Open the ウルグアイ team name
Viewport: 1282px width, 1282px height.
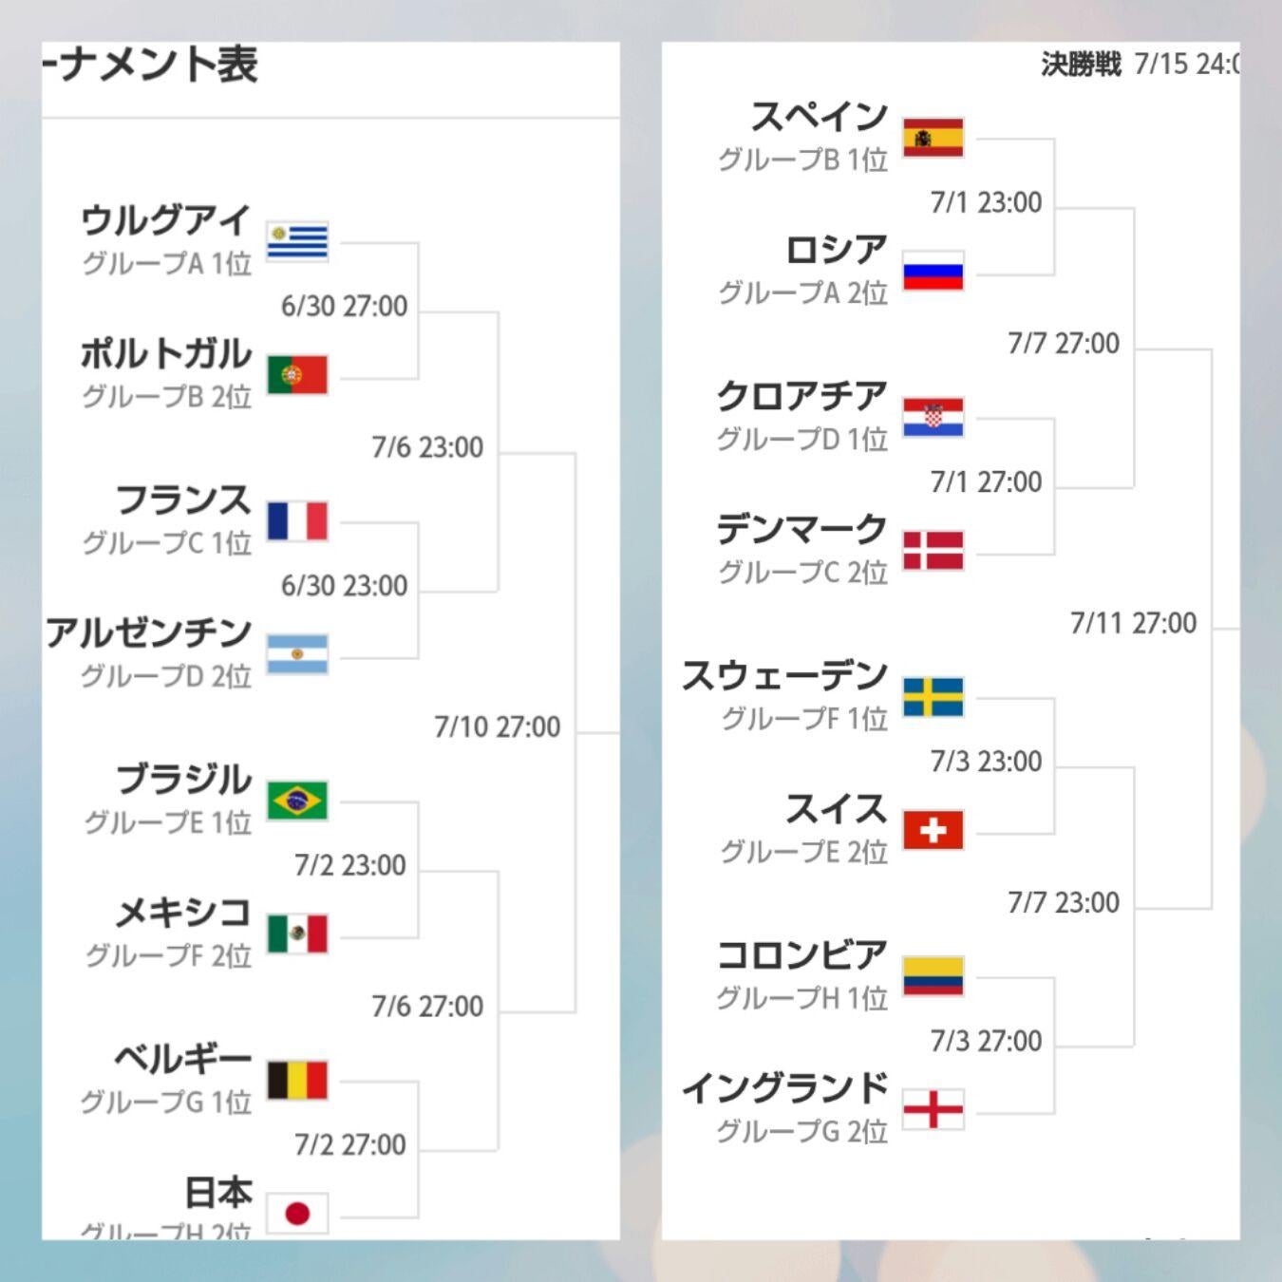(x=166, y=220)
